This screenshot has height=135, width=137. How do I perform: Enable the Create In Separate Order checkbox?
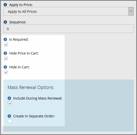click(x=10, y=121)
